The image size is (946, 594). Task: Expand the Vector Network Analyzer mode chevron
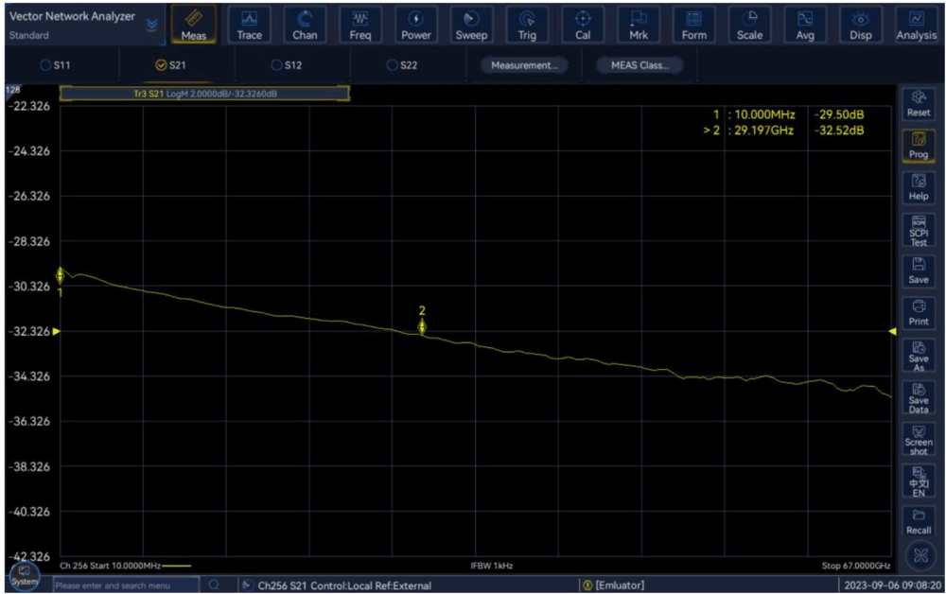coord(151,26)
